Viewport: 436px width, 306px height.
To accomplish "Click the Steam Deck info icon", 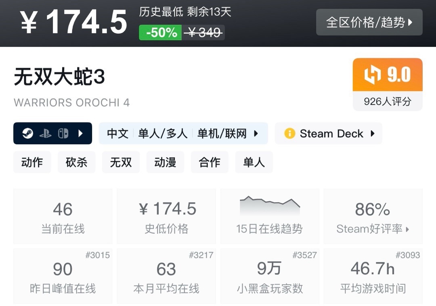I will click(289, 133).
